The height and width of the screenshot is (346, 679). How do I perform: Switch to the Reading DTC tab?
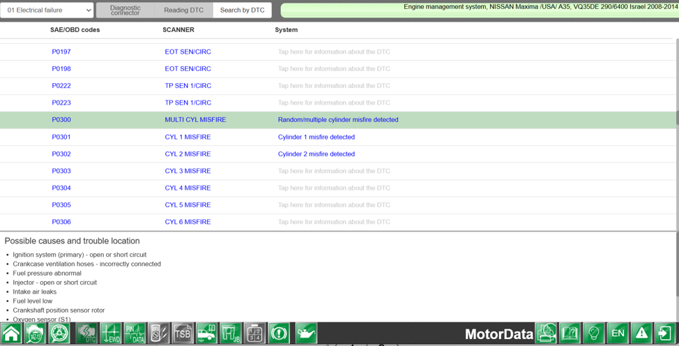pos(183,10)
